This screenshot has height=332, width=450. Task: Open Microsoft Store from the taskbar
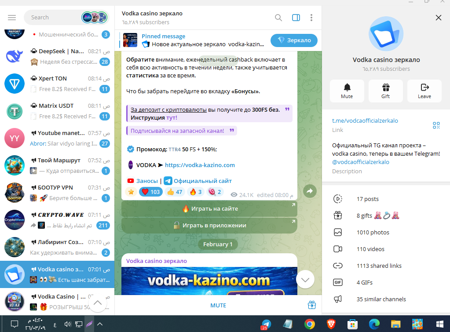click(352, 324)
